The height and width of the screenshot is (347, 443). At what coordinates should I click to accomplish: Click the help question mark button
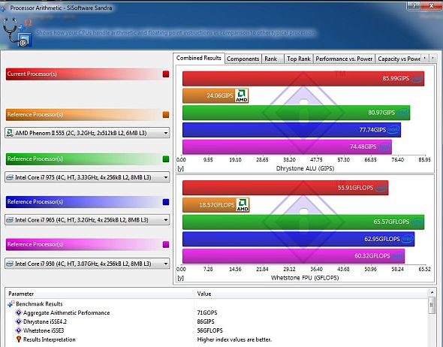point(414,6)
